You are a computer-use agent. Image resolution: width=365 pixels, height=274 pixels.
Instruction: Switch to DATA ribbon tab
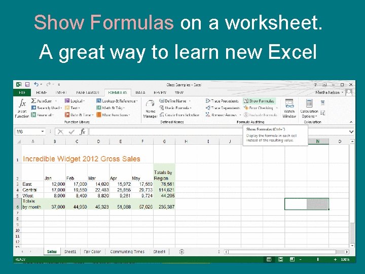click(140, 92)
